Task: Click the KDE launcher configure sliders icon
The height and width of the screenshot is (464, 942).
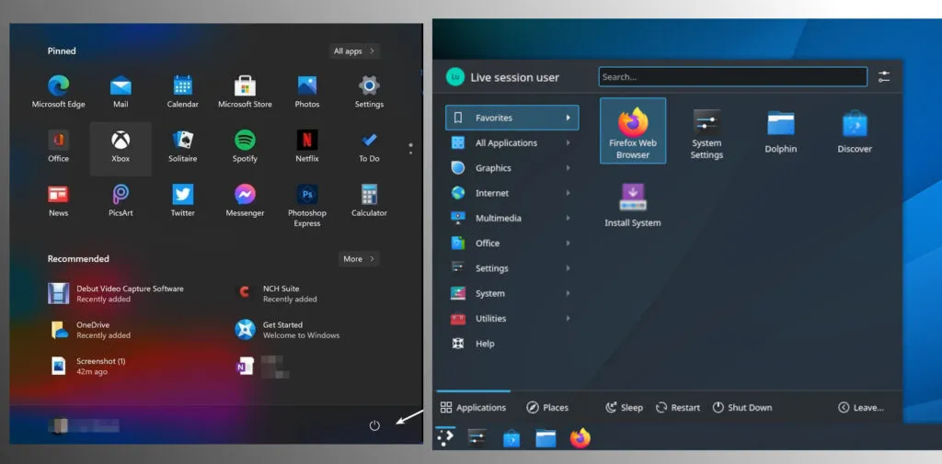Action: [884, 77]
